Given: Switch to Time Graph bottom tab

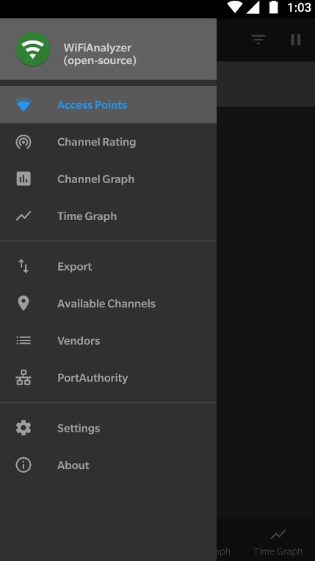Looking at the screenshot, I should [x=278, y=541].
